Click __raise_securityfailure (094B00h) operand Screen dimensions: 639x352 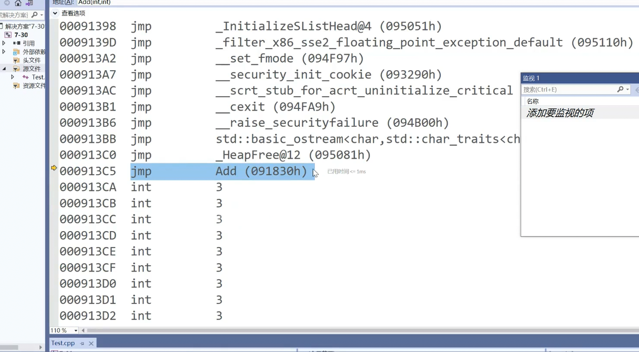click(x=332, y=123)
